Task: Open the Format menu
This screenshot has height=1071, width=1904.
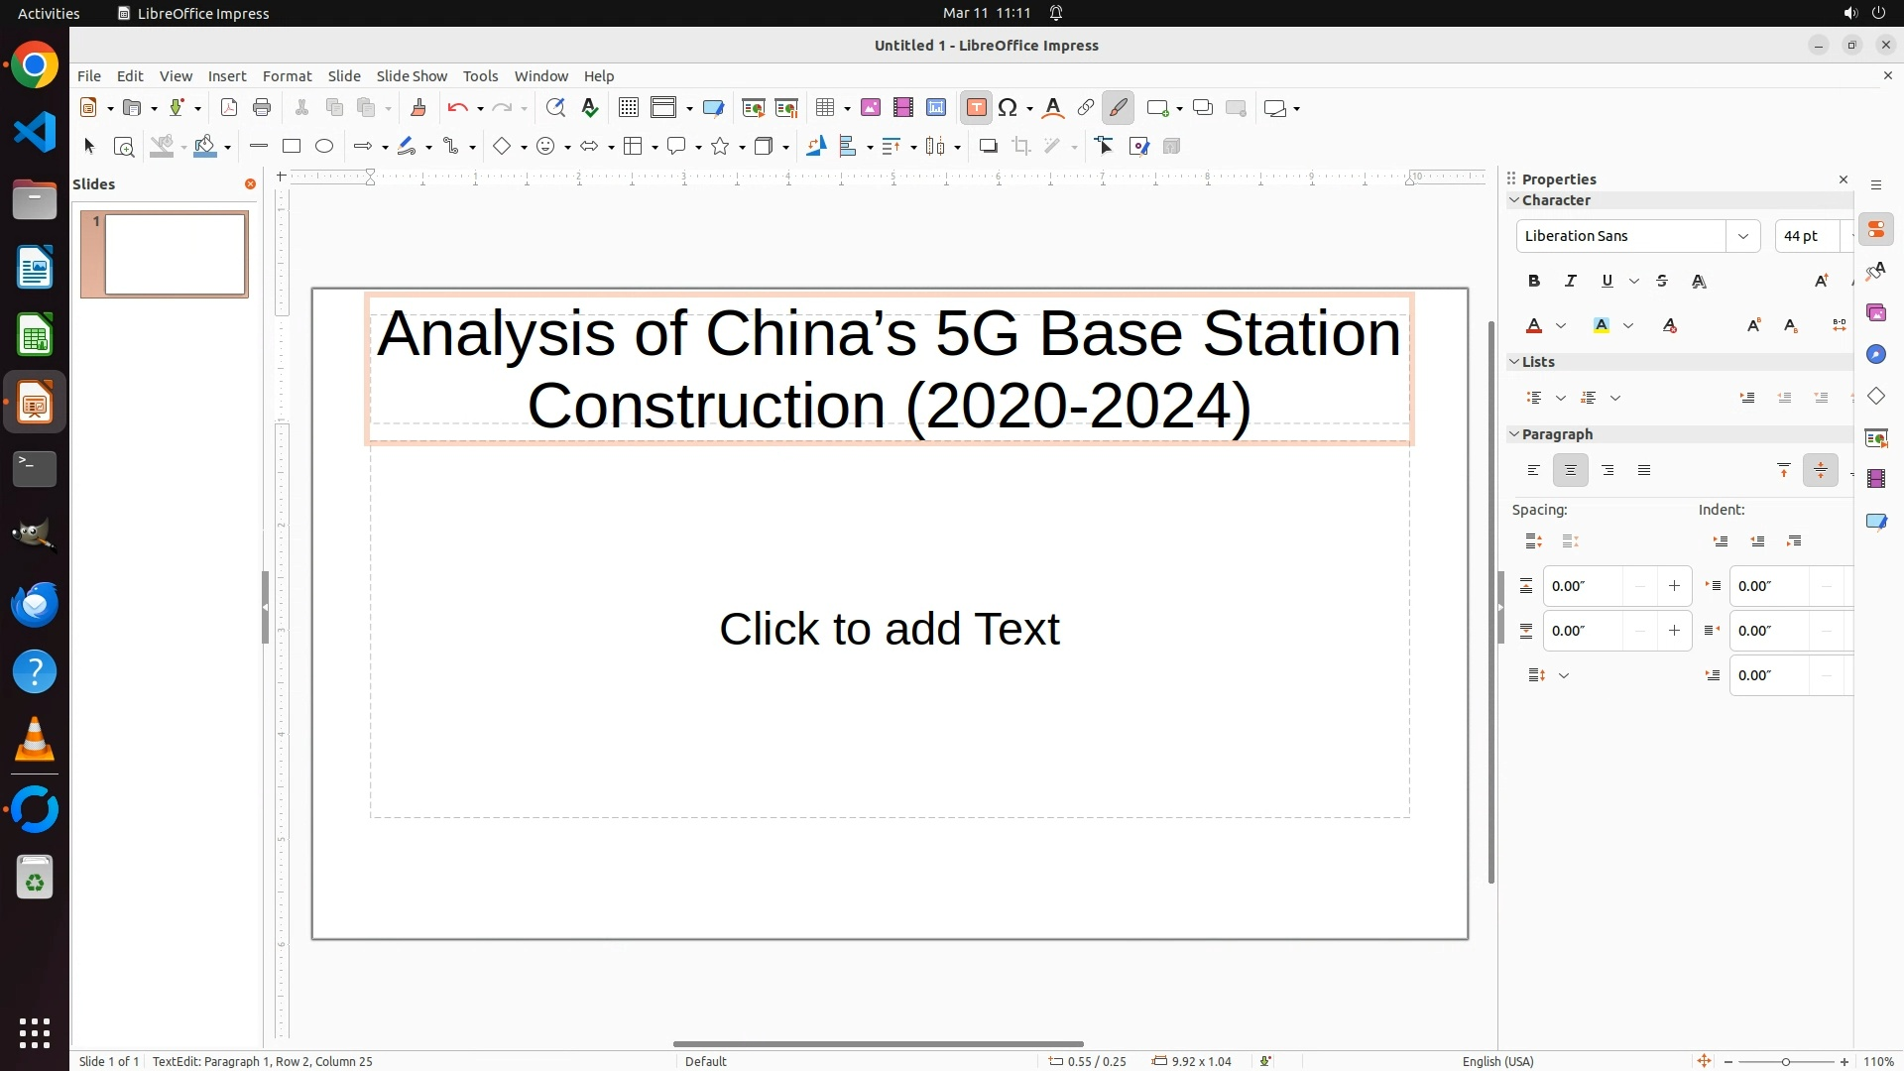Action: (x=287, y=76)
